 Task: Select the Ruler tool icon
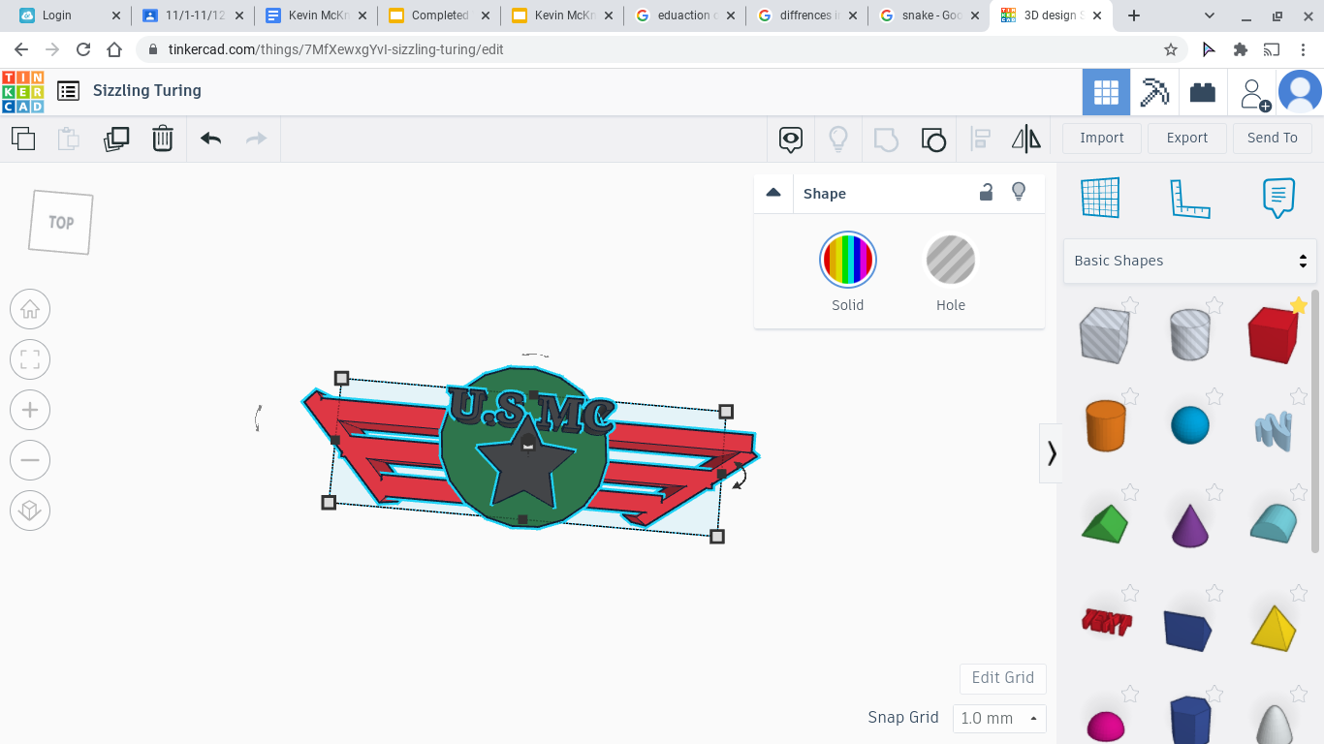[x=1190, y=198]
